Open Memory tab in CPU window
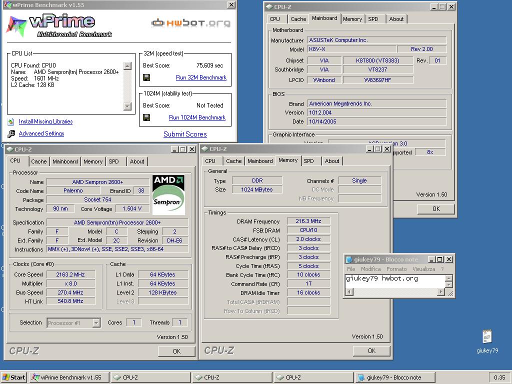Viewport: 512px width, 384px height. pyautogui.click(x=93, y=161)
